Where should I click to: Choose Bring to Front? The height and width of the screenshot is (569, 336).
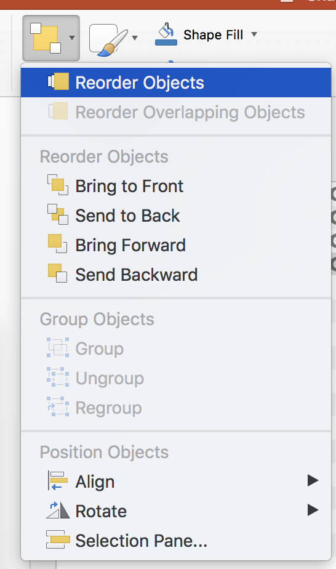coord(129,186)
